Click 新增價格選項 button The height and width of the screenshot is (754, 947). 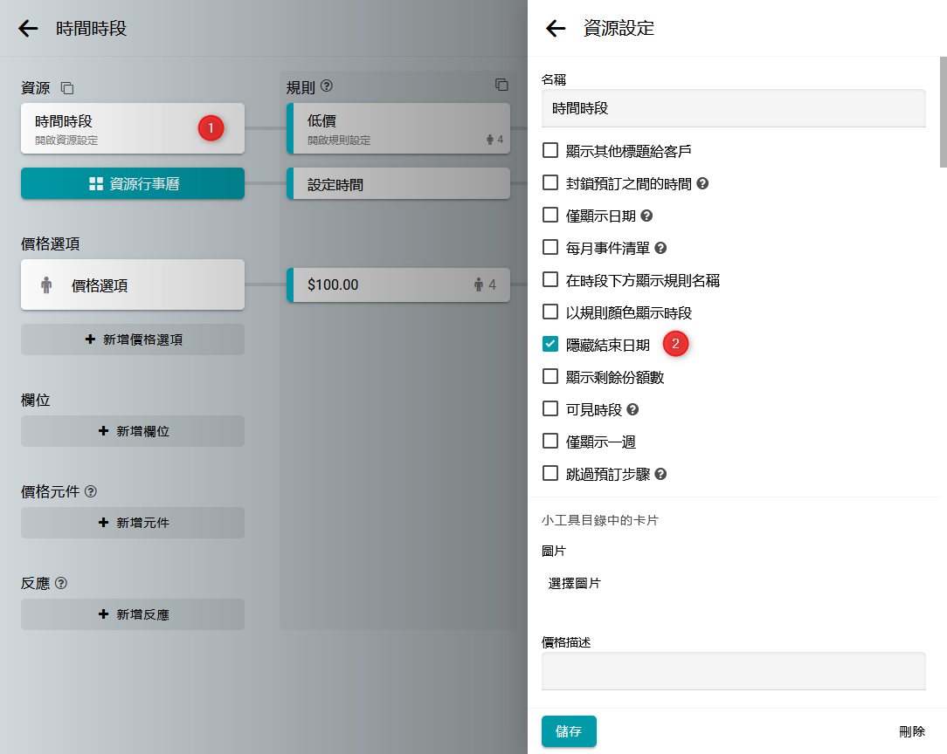pos(133,339)
